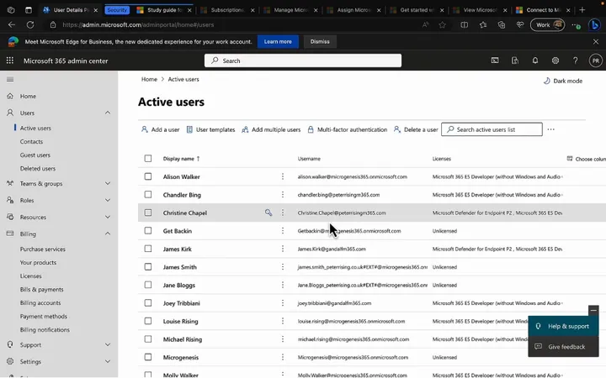The image size is (606, 378).
Task: Select the Get Backin checkbox
Action: click(x=148, y=231)
